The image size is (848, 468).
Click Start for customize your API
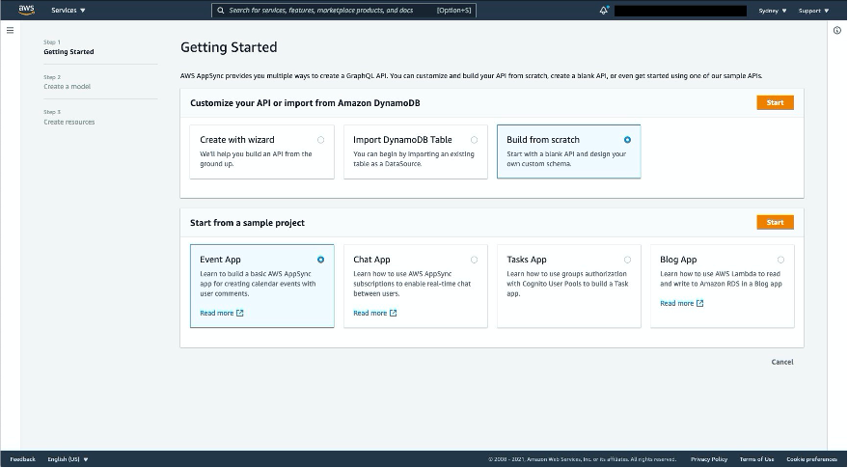pos(775,102)
